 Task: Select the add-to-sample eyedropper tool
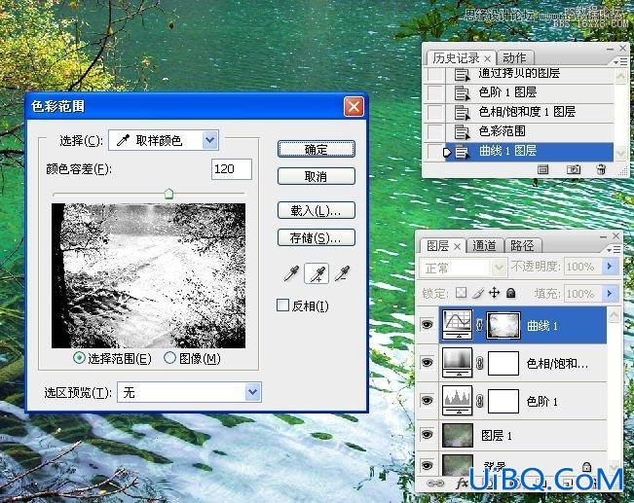pos(317,273)
